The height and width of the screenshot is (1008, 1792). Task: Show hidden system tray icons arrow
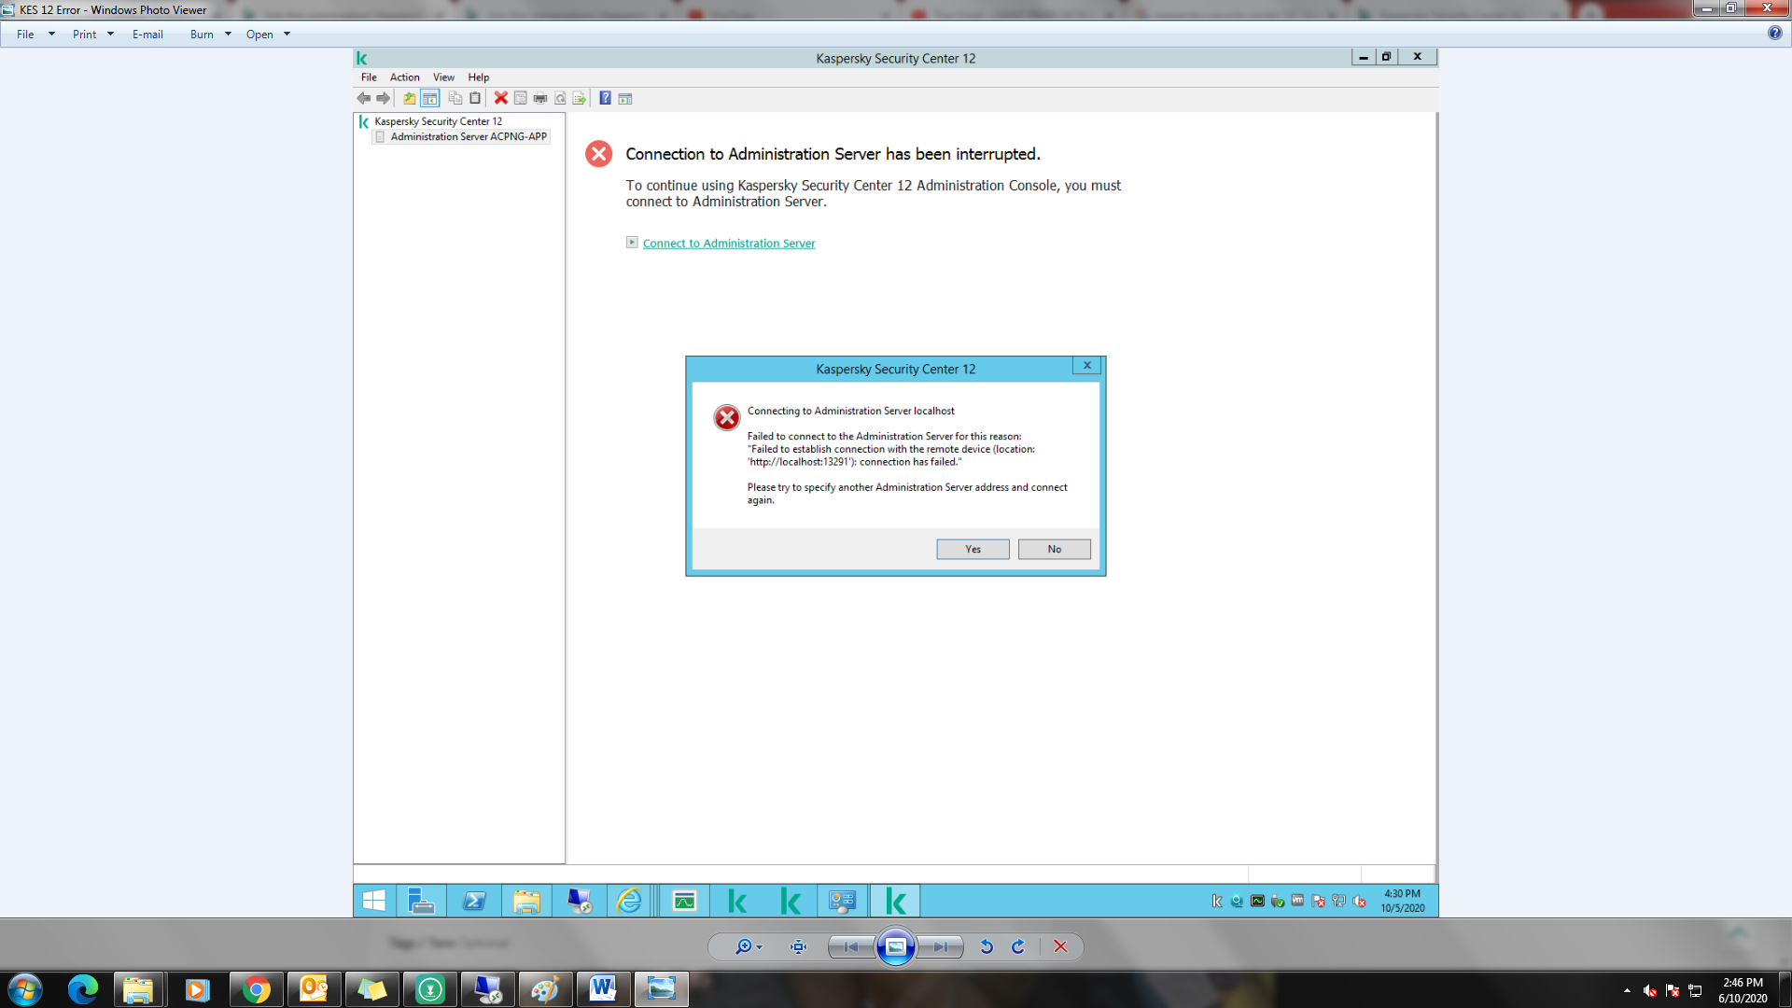(x=1627, y=990)
